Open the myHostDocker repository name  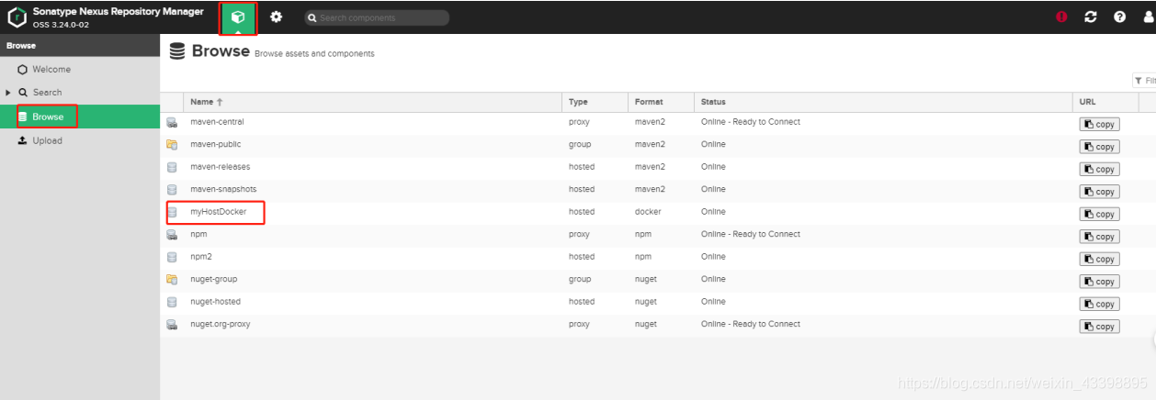click(218, 212)
